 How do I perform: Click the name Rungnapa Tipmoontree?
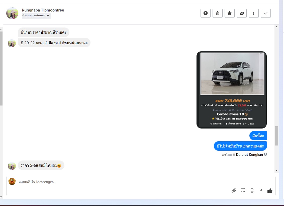(x=43, y=10)
